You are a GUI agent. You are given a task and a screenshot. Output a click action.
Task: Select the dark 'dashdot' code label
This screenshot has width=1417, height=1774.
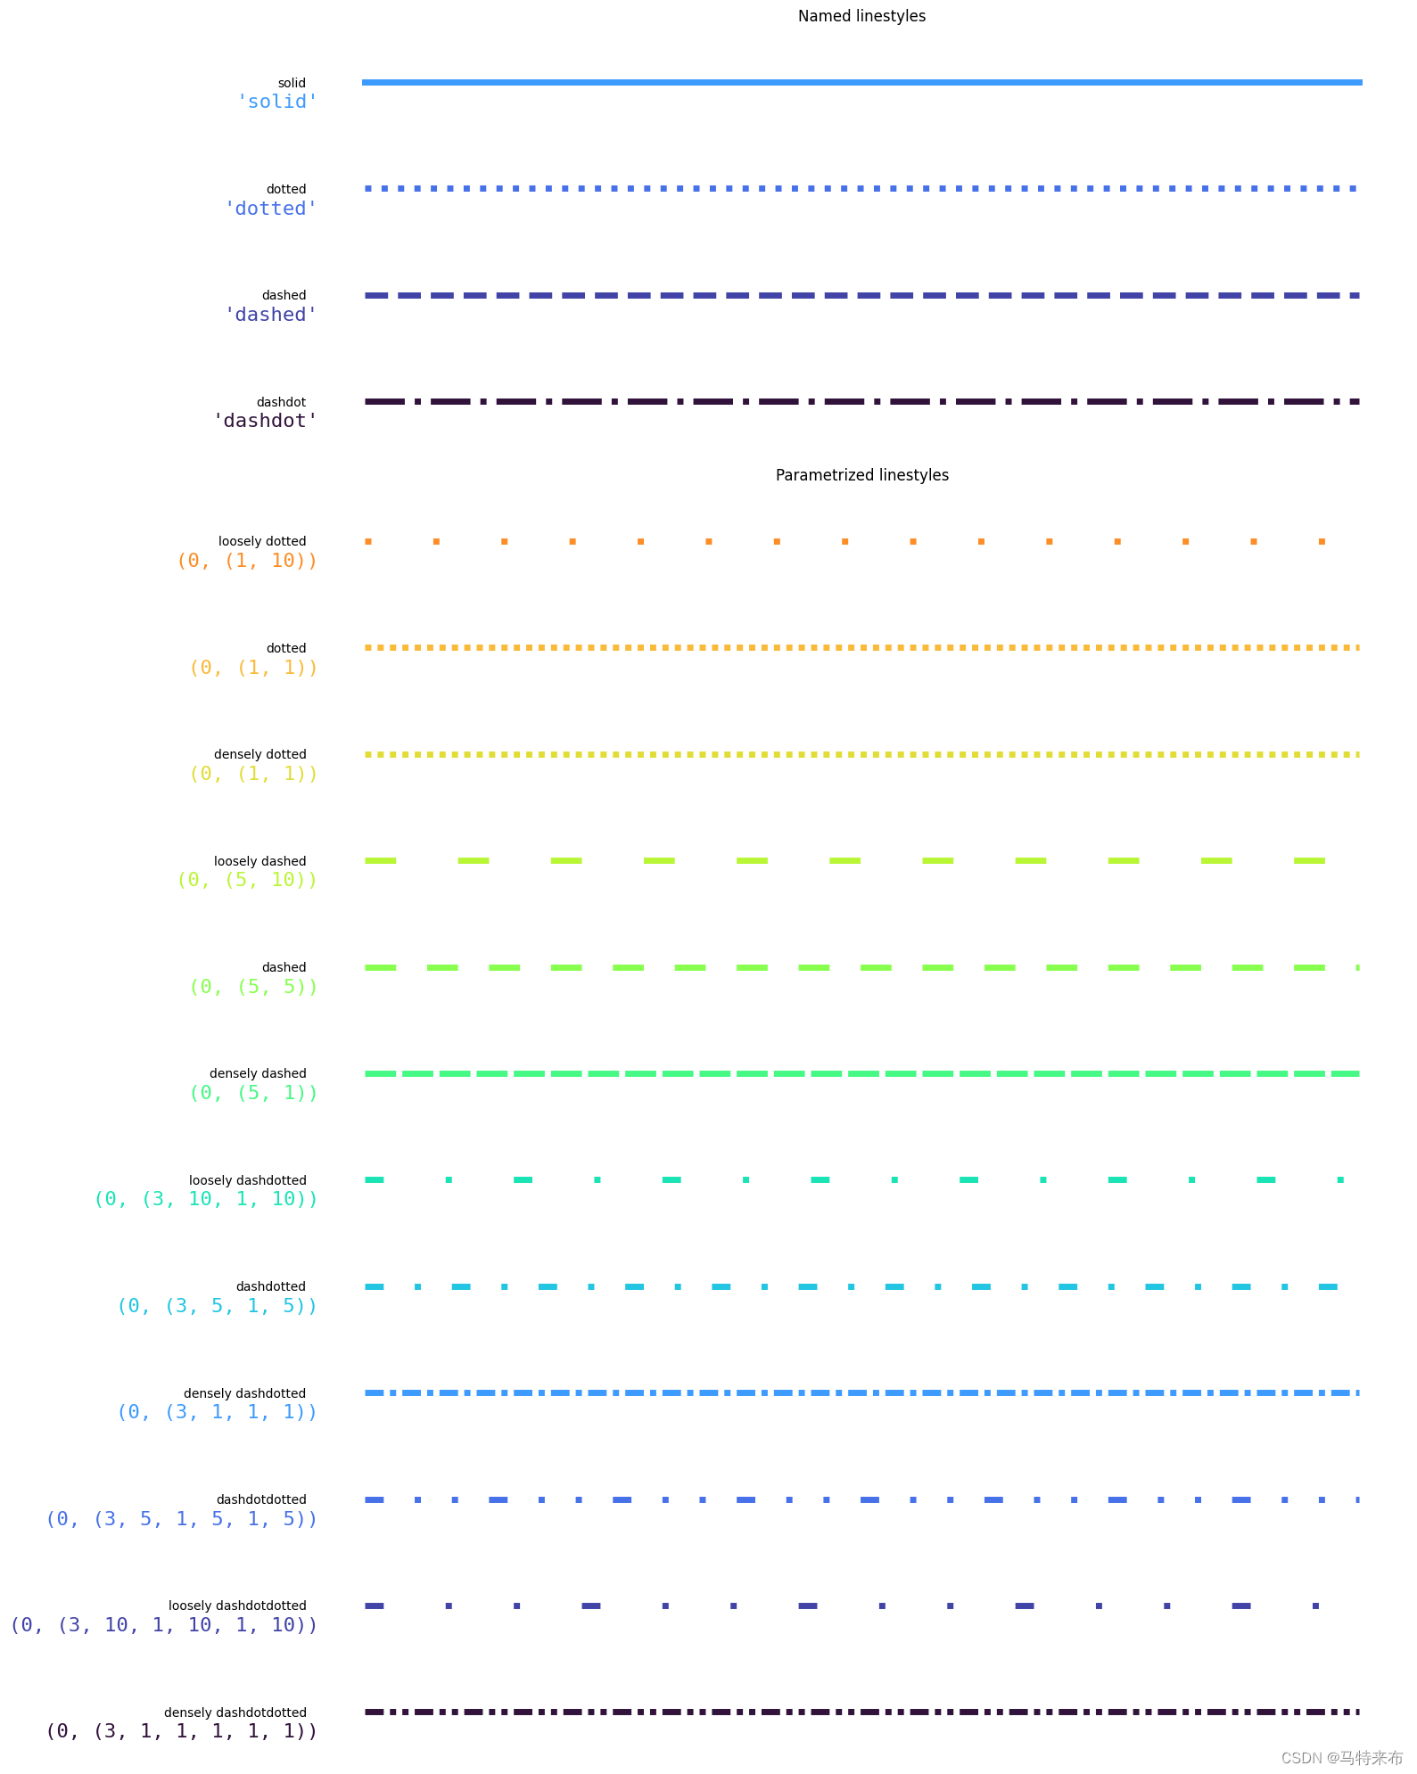[x=266, y=421]
